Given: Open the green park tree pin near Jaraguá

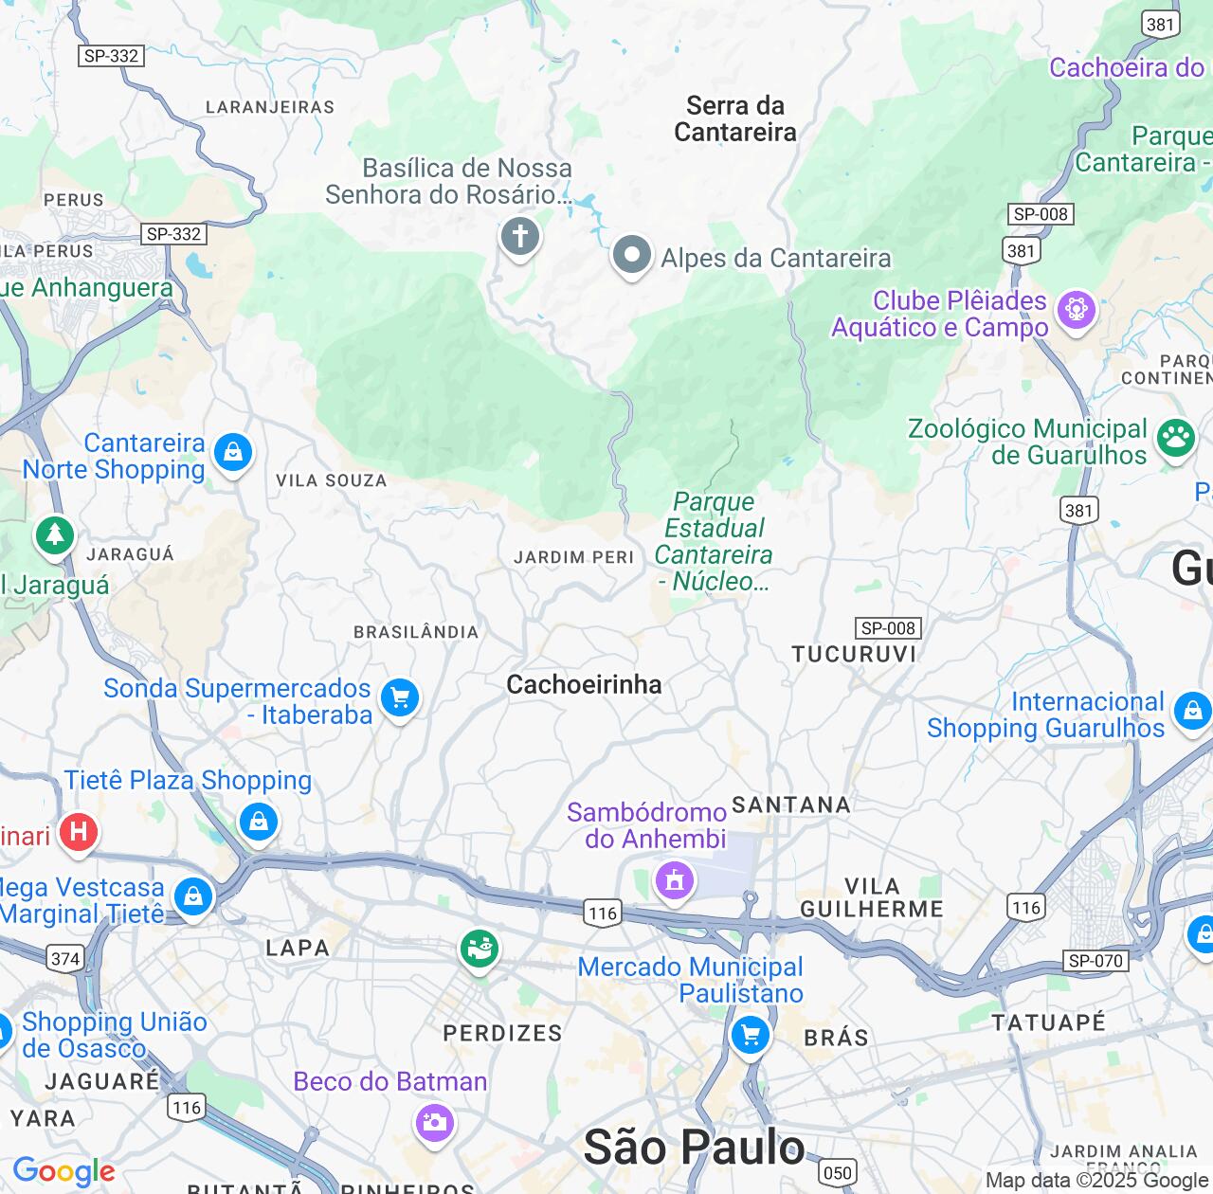Looking at the screenshot, I should [55, 536].
